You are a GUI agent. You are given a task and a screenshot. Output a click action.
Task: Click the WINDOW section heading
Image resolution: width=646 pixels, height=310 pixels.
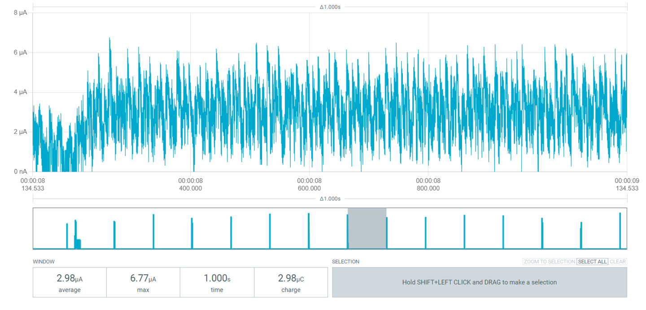[44, 262]
